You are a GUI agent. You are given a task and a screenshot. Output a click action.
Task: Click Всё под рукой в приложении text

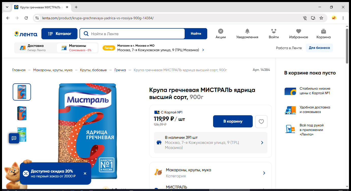(x=312, y=130)
